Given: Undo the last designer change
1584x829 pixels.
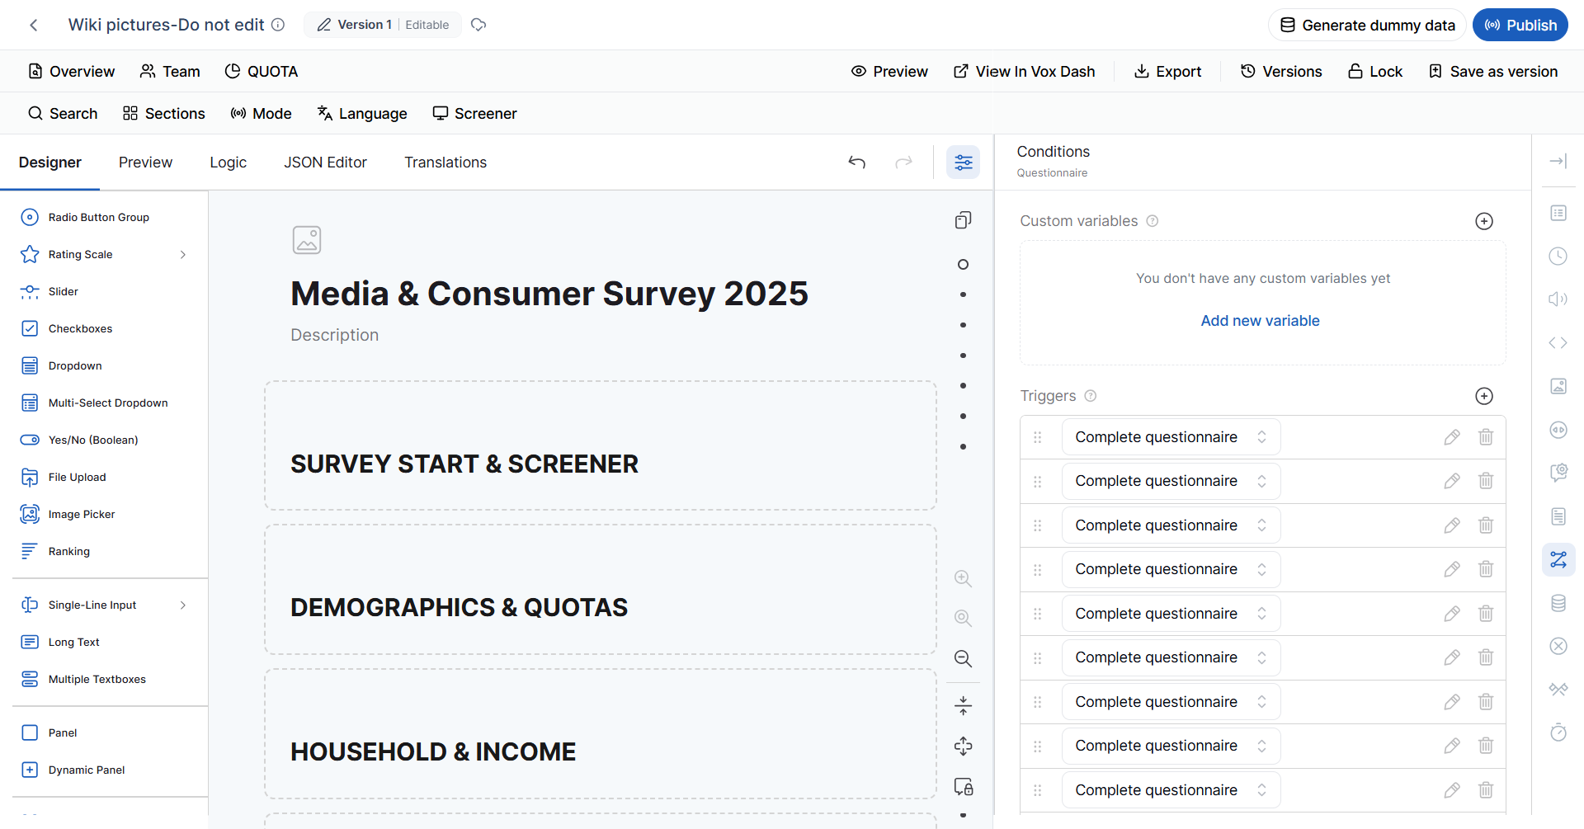Looking at the screenshot, I should [x=857, y=163].
